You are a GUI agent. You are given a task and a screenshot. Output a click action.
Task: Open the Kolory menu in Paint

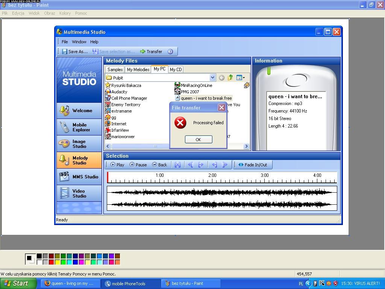coord(65,13)
